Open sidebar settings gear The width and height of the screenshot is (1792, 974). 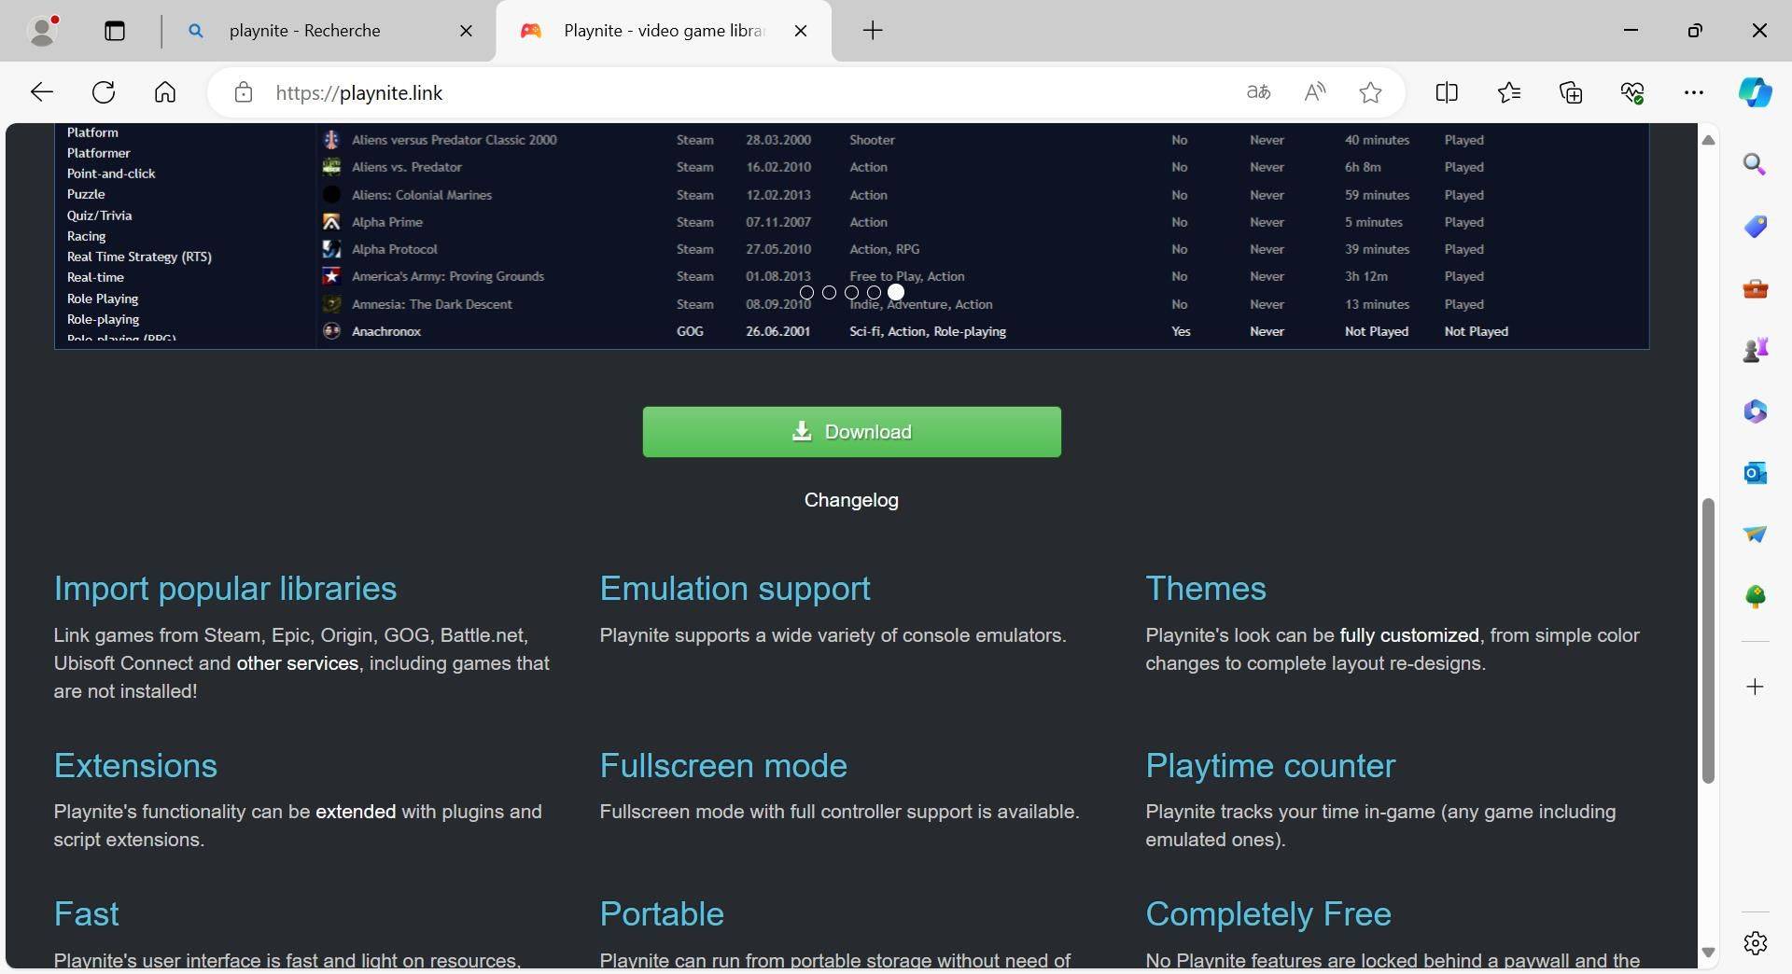tap(1756, 943)
